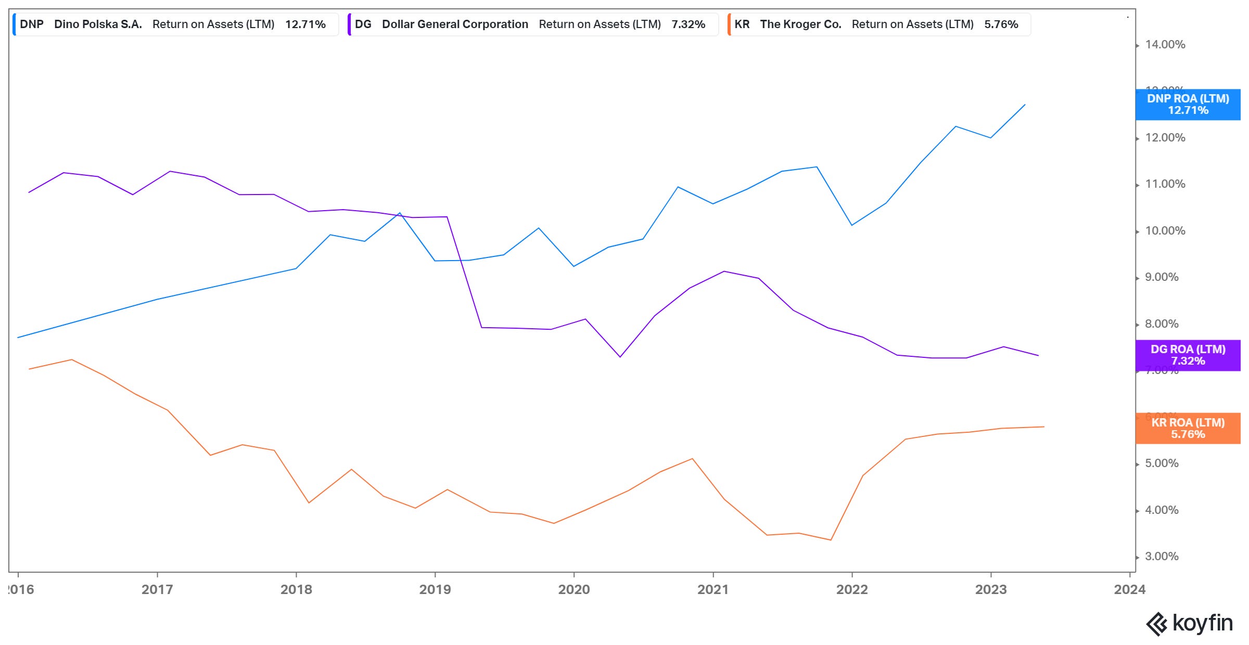The width and height of the screenshot is (1249, 645).
Task: Click the 14.00% y-axis label
Action: click(1165, 45)
